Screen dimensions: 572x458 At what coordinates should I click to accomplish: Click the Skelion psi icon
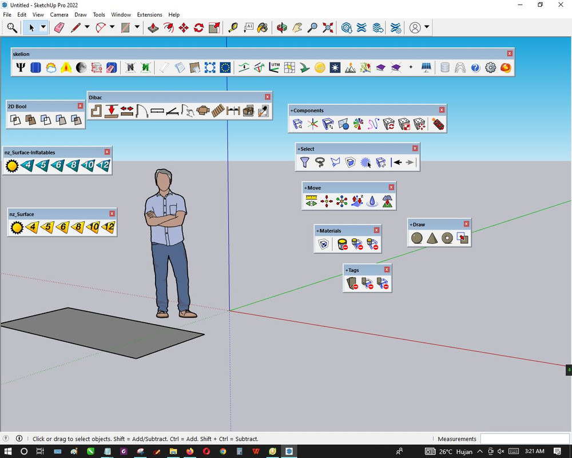pyautogui.click(x=21, y=68)
